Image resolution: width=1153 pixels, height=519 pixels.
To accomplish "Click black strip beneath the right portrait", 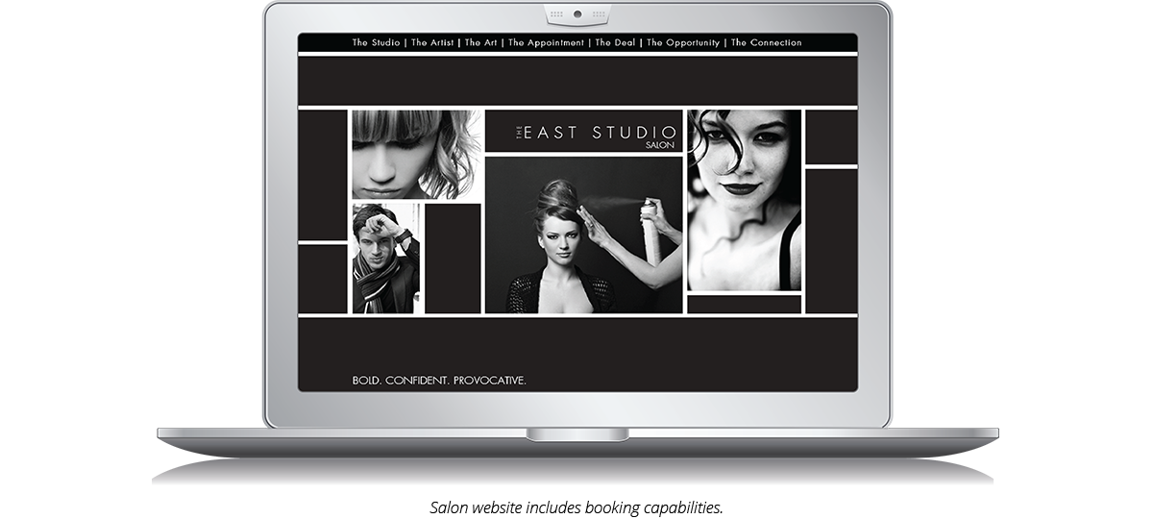I will point(744,305).
